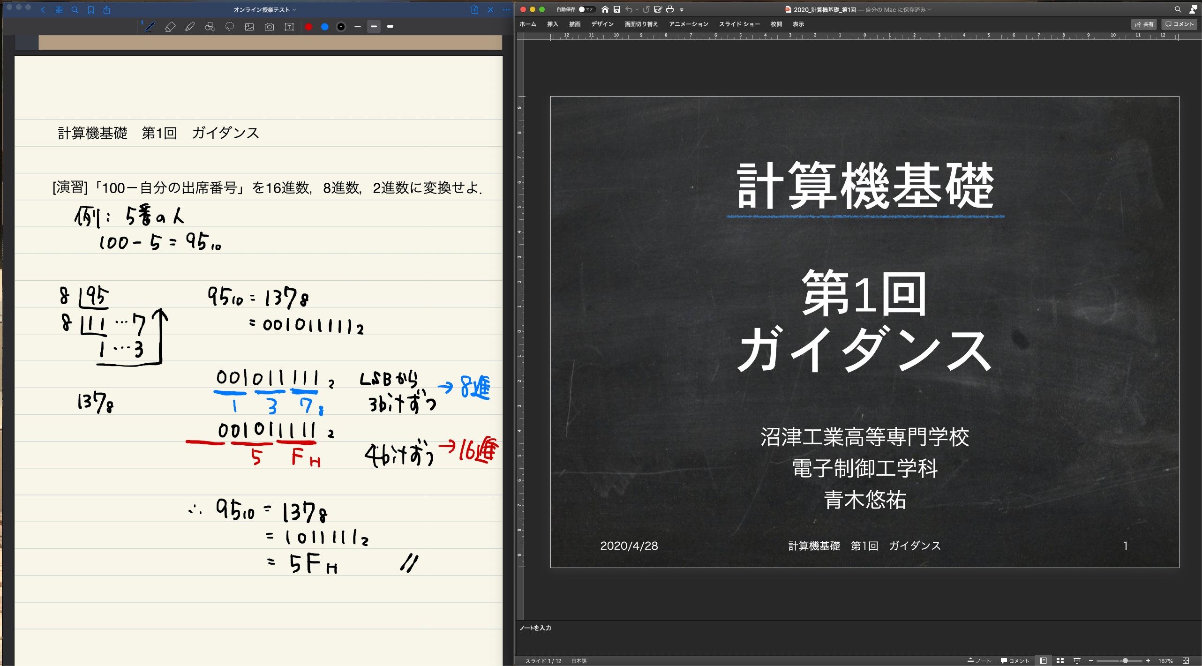Open the アニメーション ribbon tab
The height and width of the screenshot is (666, 1202).
point(689,24)
